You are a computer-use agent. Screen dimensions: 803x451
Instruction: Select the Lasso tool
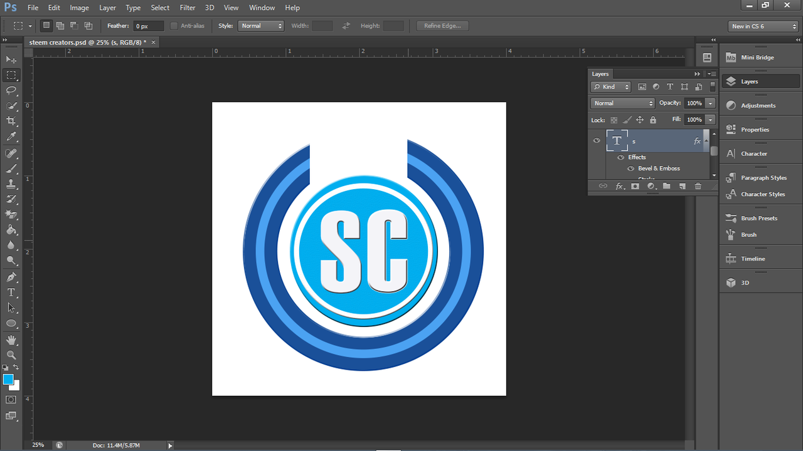(11, 90)
